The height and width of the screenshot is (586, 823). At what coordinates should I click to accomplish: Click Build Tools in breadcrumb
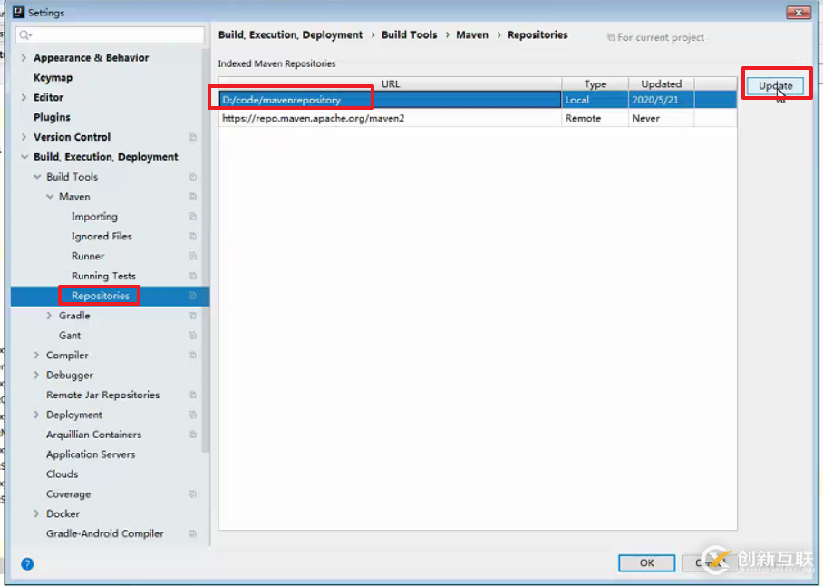point(409,34)
